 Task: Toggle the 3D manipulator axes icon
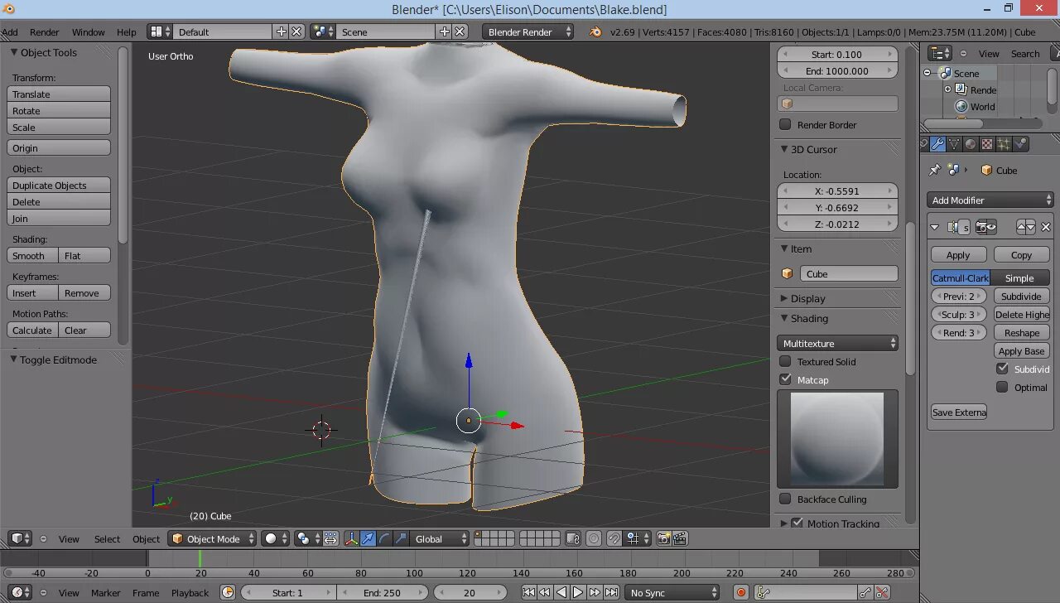point(351,538)
